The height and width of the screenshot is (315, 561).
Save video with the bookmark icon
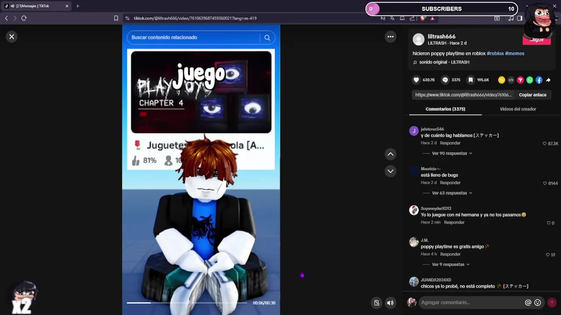click(470, 80)
